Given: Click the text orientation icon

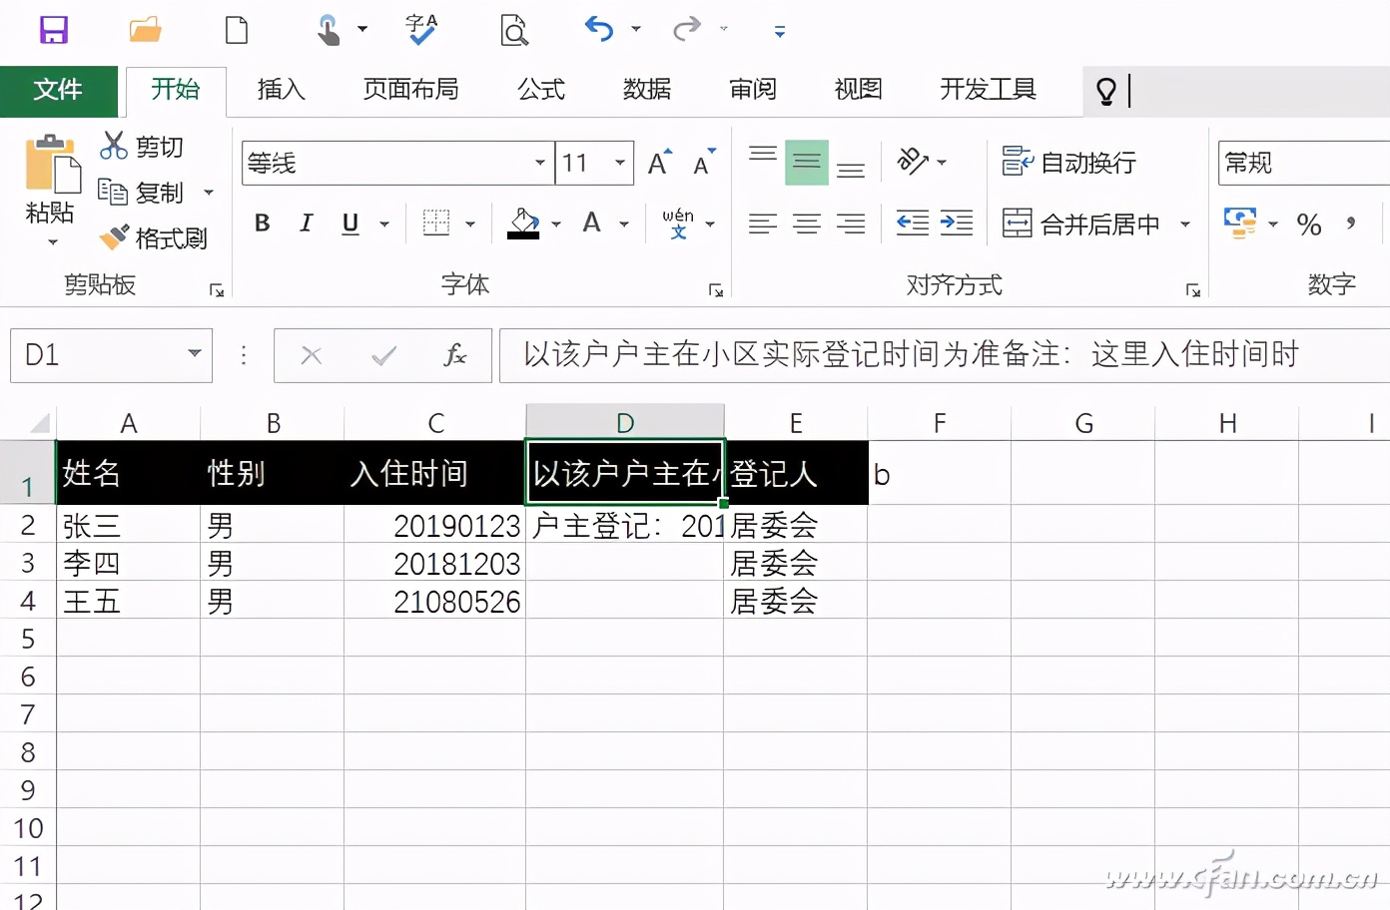Looking at the screenshot, I should click(914, 162).
